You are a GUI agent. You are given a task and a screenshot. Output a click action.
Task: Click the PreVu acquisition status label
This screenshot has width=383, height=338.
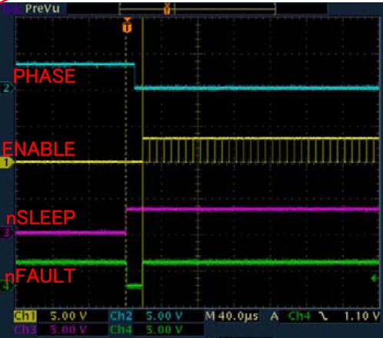(x=42, y=9)
